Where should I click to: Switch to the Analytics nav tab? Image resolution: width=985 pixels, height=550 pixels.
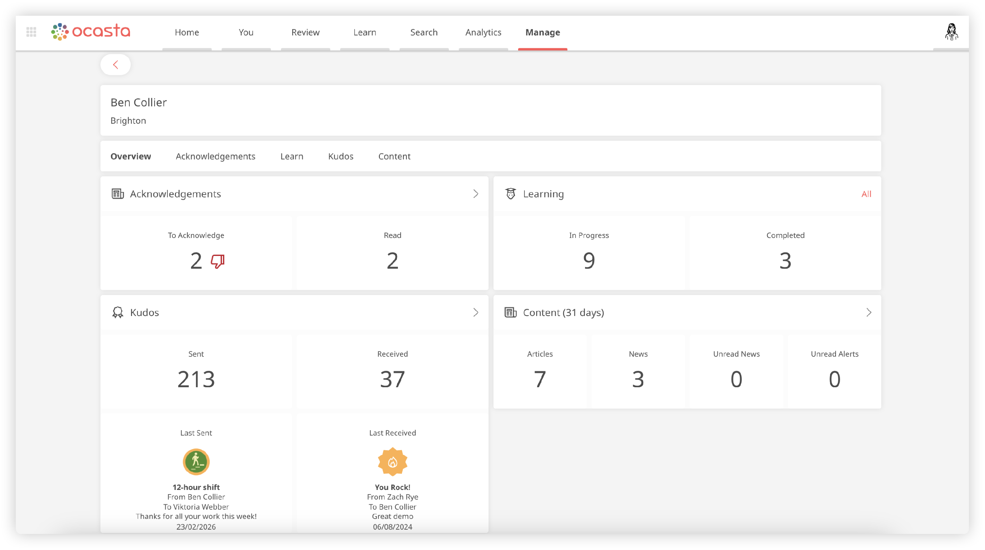(483, 32)
